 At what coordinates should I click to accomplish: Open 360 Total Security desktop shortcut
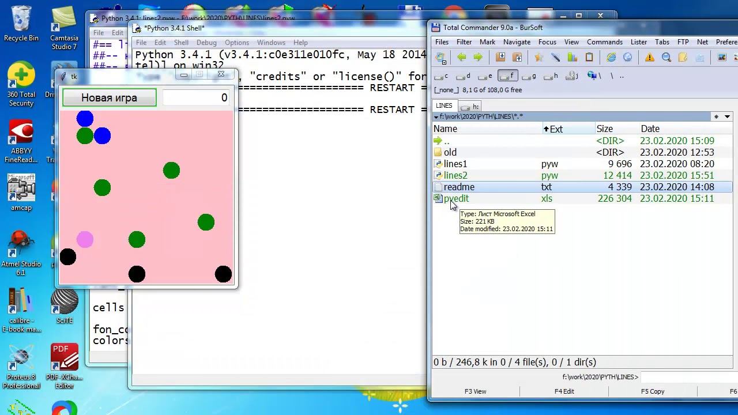[21, 84]
